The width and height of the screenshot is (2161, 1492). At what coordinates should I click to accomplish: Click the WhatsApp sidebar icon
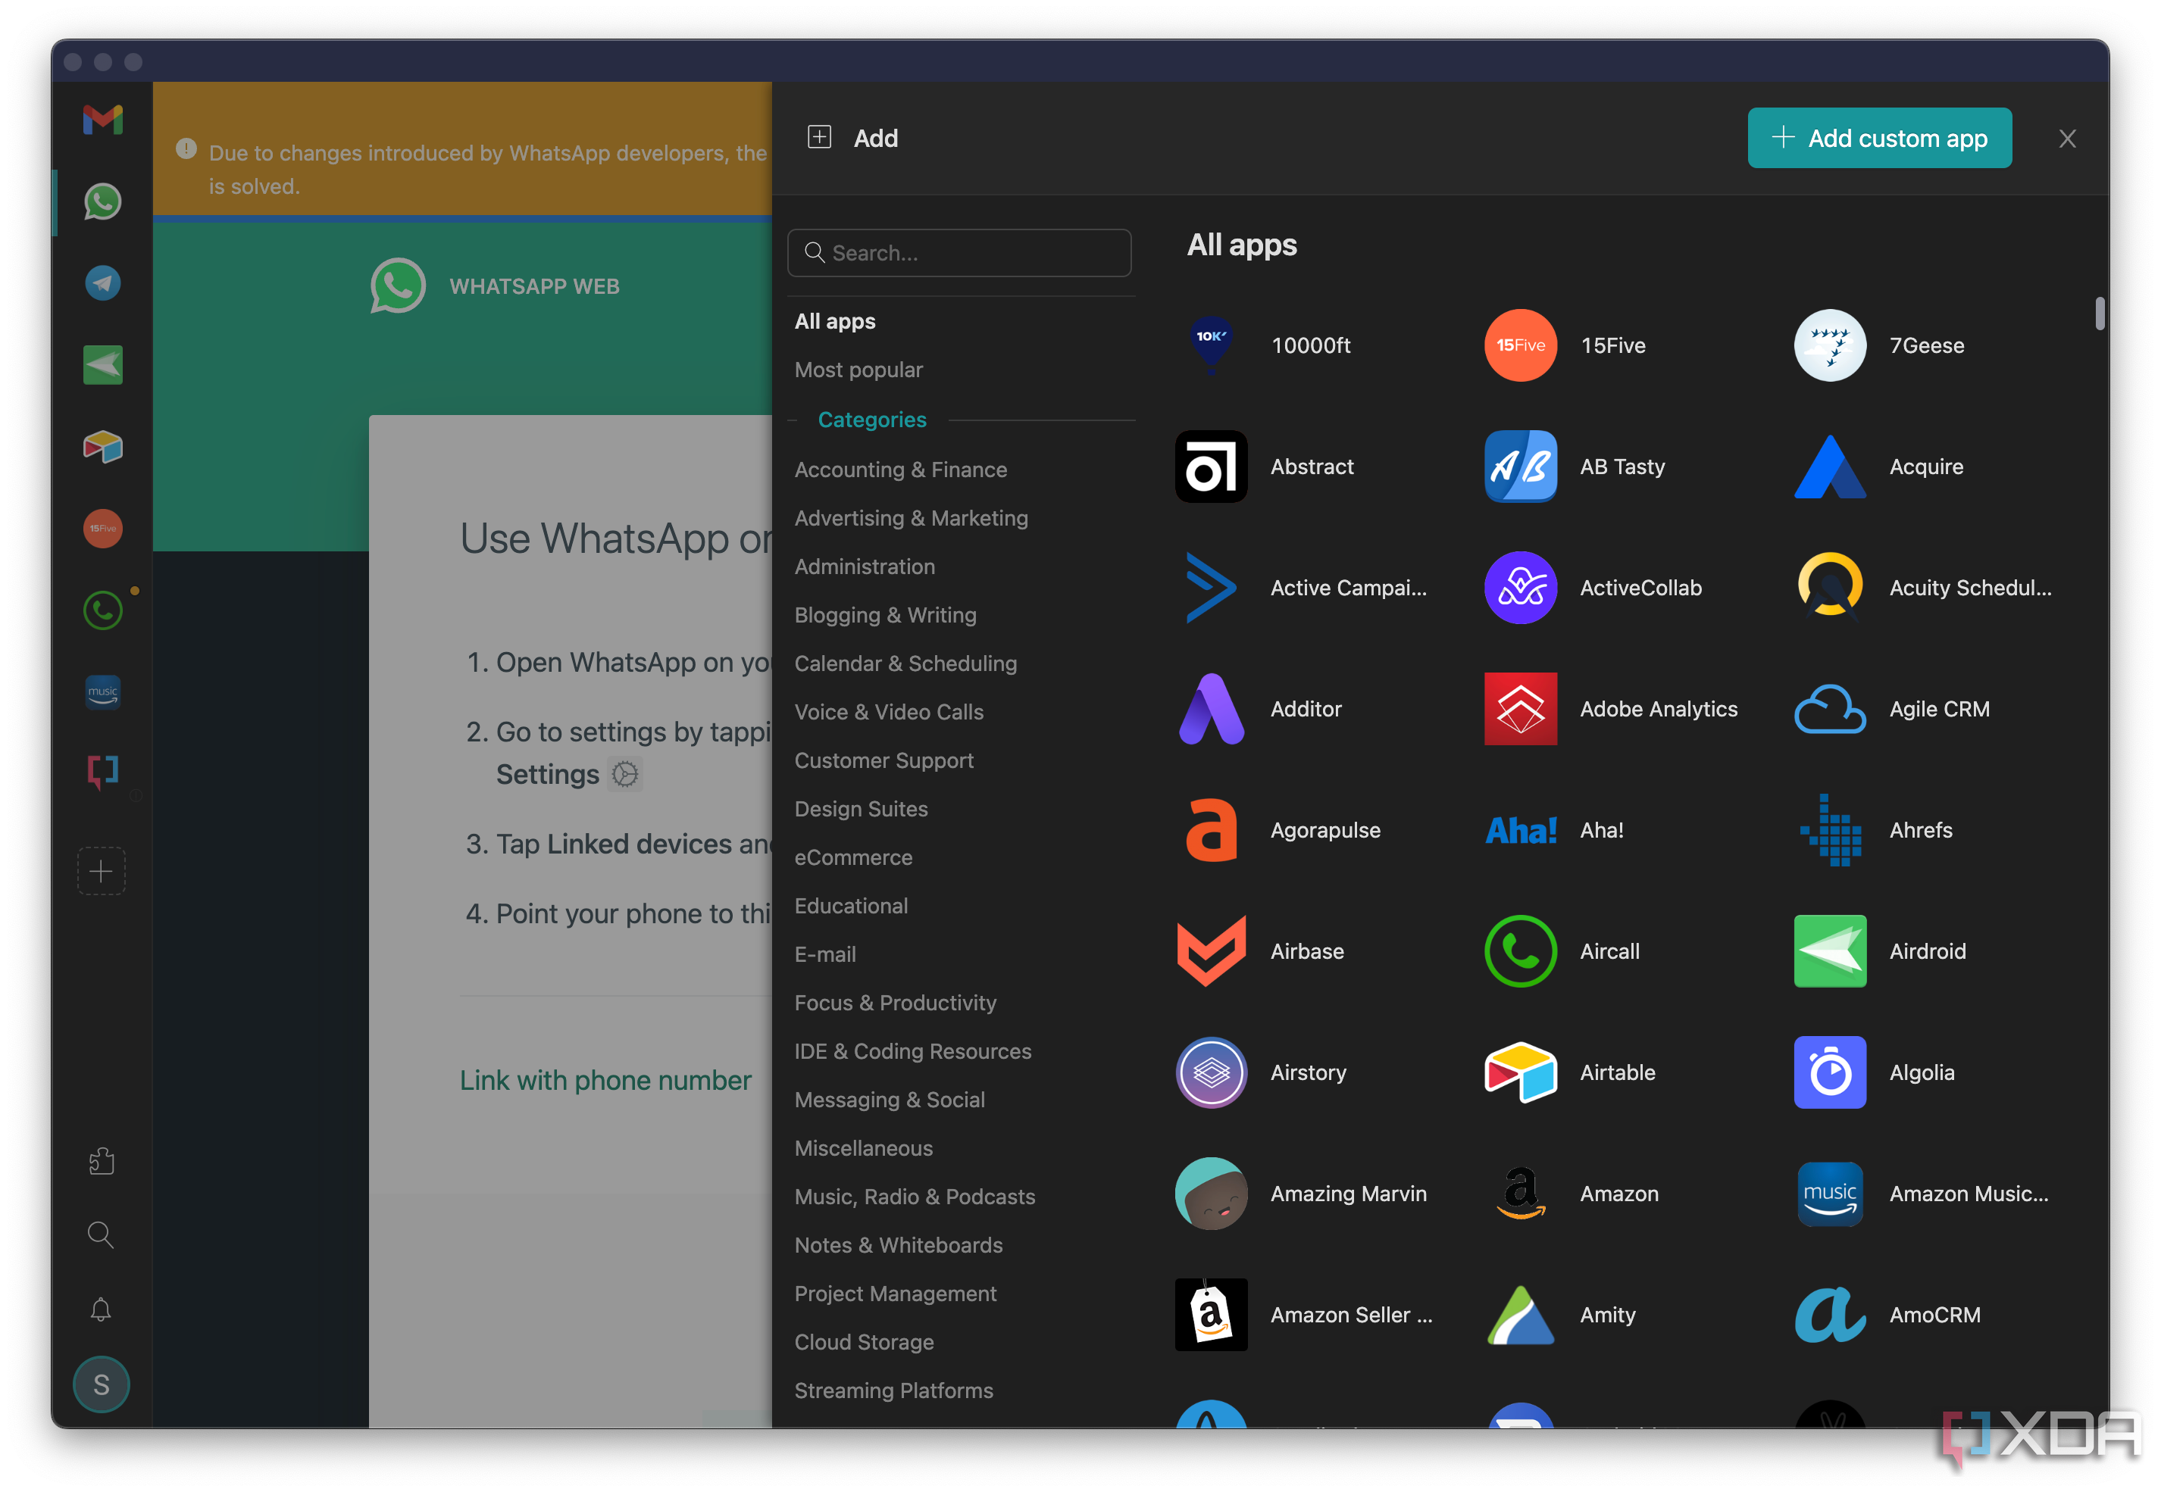(102, 200)
